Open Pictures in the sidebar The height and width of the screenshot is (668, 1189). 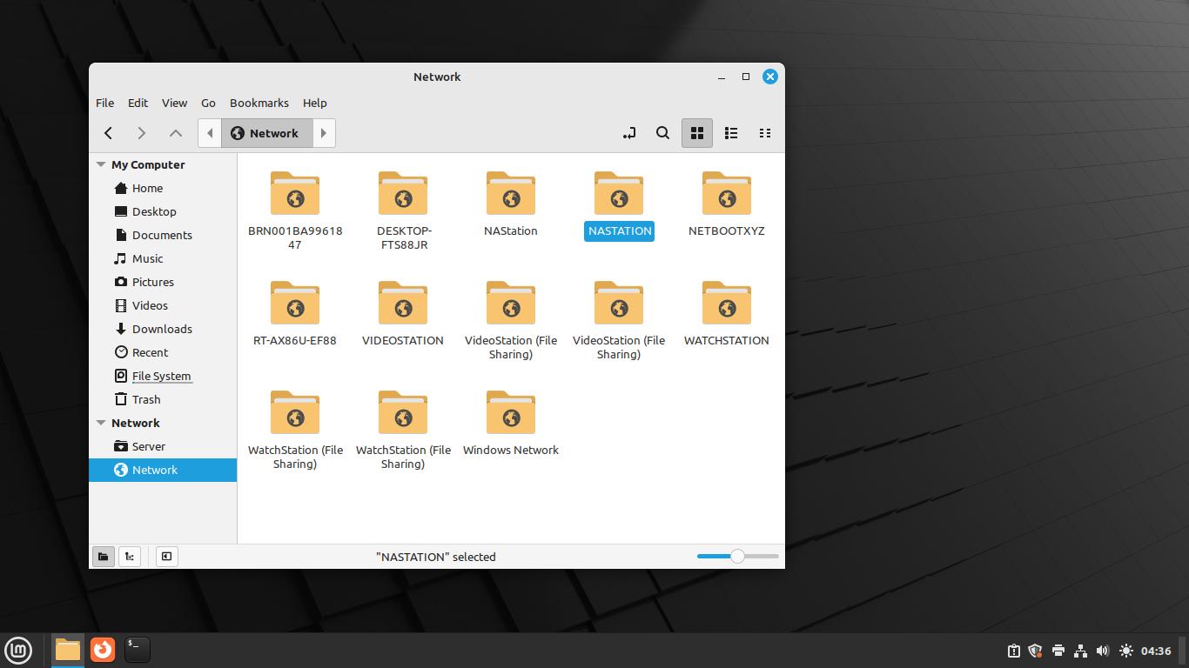pos(163,282)
